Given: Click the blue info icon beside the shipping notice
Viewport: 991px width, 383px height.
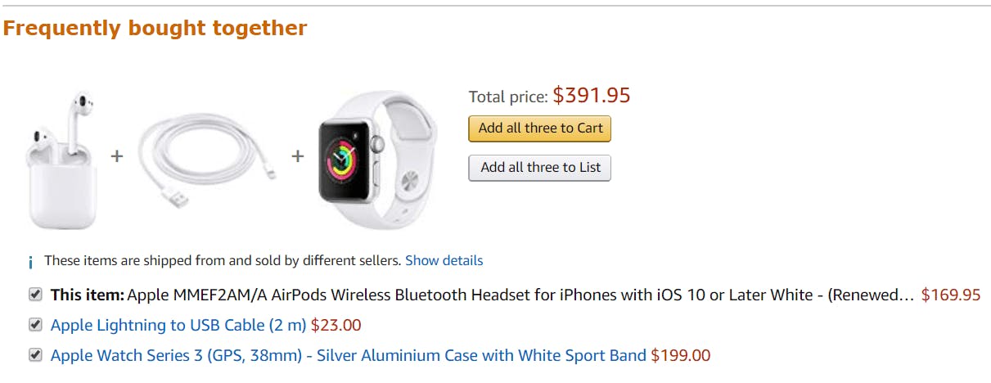Looking at the screenshot, I should tap(31, 262).
